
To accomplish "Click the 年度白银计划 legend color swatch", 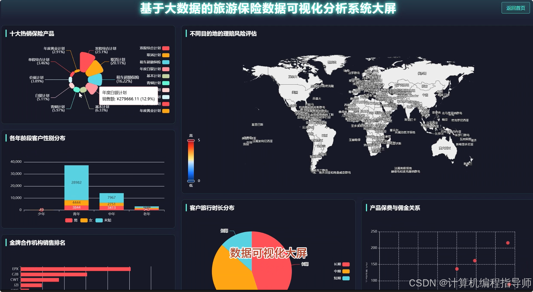I will coord(166,69).
